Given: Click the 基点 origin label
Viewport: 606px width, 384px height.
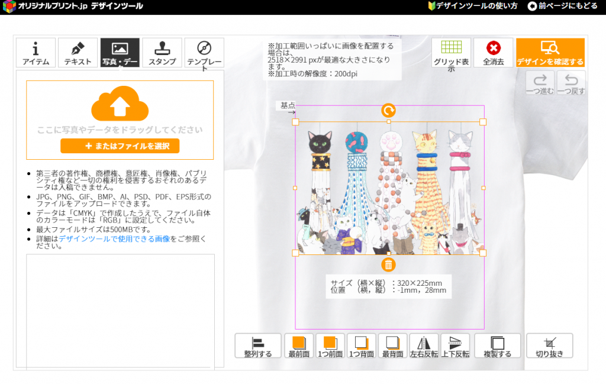Looking at the screenshot, I should click(x=288, y=105).
